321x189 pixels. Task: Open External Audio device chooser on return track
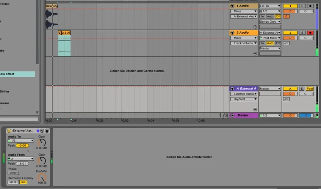[244, 94]
